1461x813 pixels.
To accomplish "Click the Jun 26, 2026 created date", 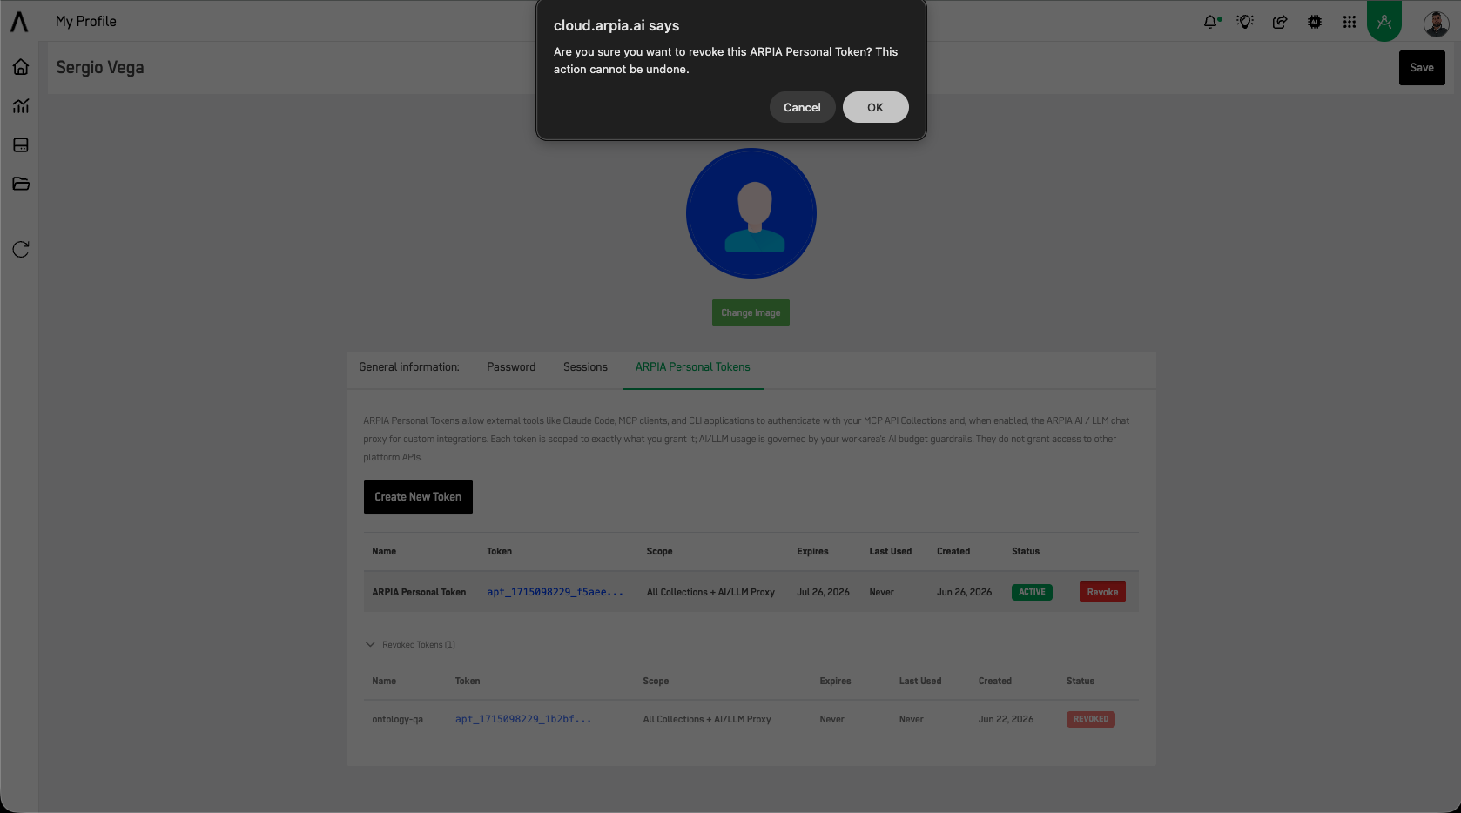I will coord(964,592).
